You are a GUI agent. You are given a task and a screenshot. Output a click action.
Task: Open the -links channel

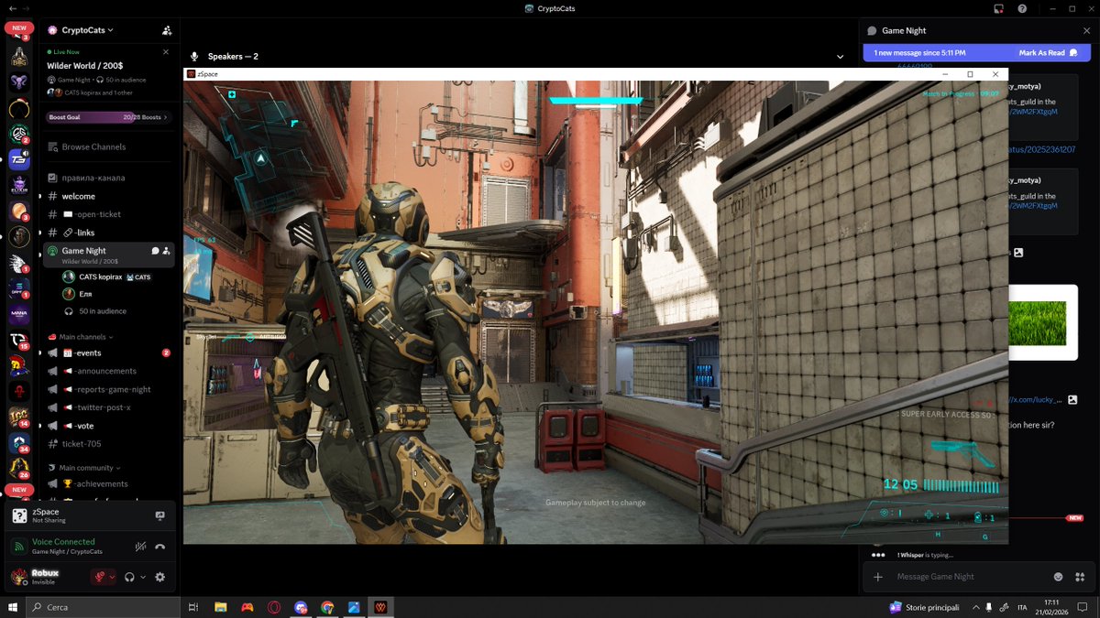point(108,233)
